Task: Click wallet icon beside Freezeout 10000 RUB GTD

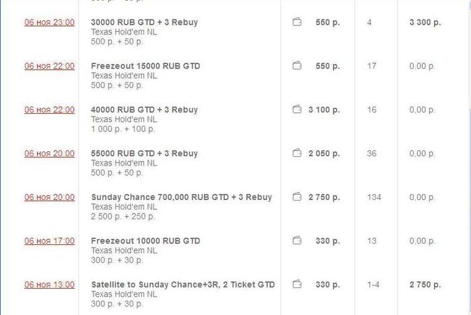Action: tap(297, 241)
